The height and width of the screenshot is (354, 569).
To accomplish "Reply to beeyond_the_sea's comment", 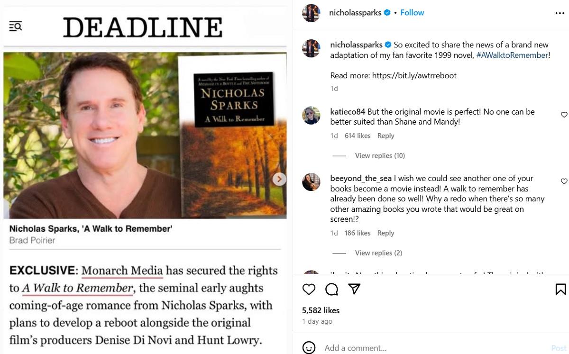I will click(x=385, y=233).
